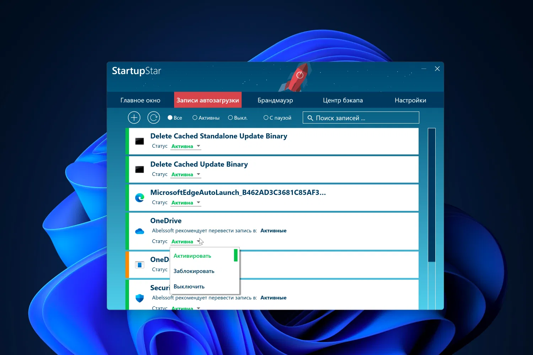Click the icon of Delete Cached Standalone Update Binary
This screenshot has height=355, width=533.
(140, 141)
